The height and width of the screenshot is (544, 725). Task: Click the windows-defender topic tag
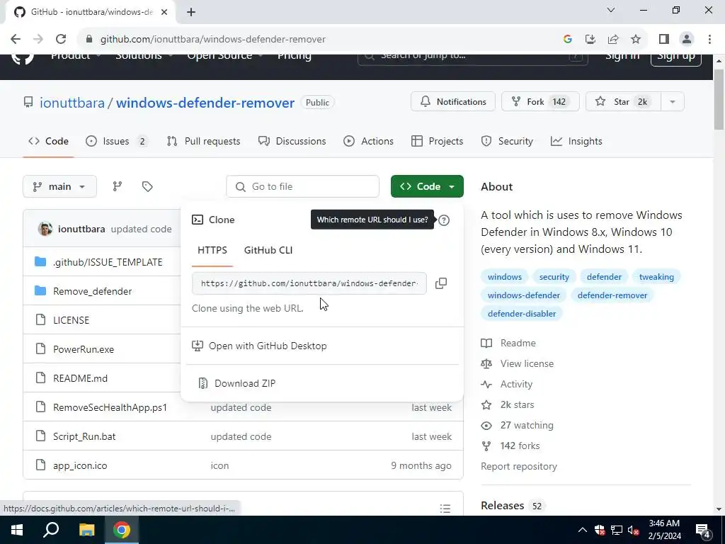(524, 295)
